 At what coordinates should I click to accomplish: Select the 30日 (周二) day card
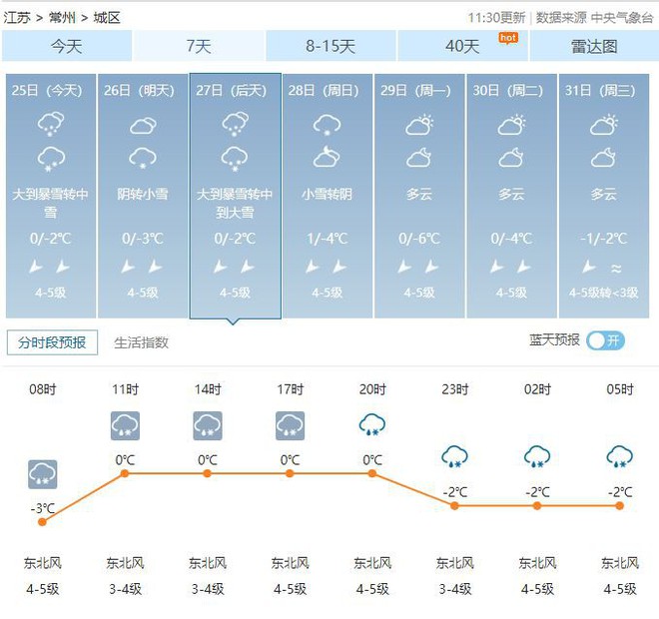click(x=511, y=196)
